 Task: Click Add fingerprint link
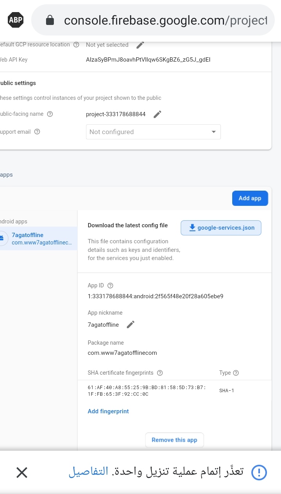coord(108,411)
